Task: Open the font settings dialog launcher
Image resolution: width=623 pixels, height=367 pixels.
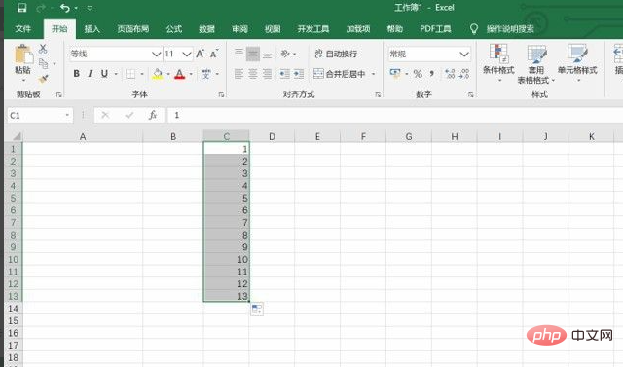Action: [221, 95]
